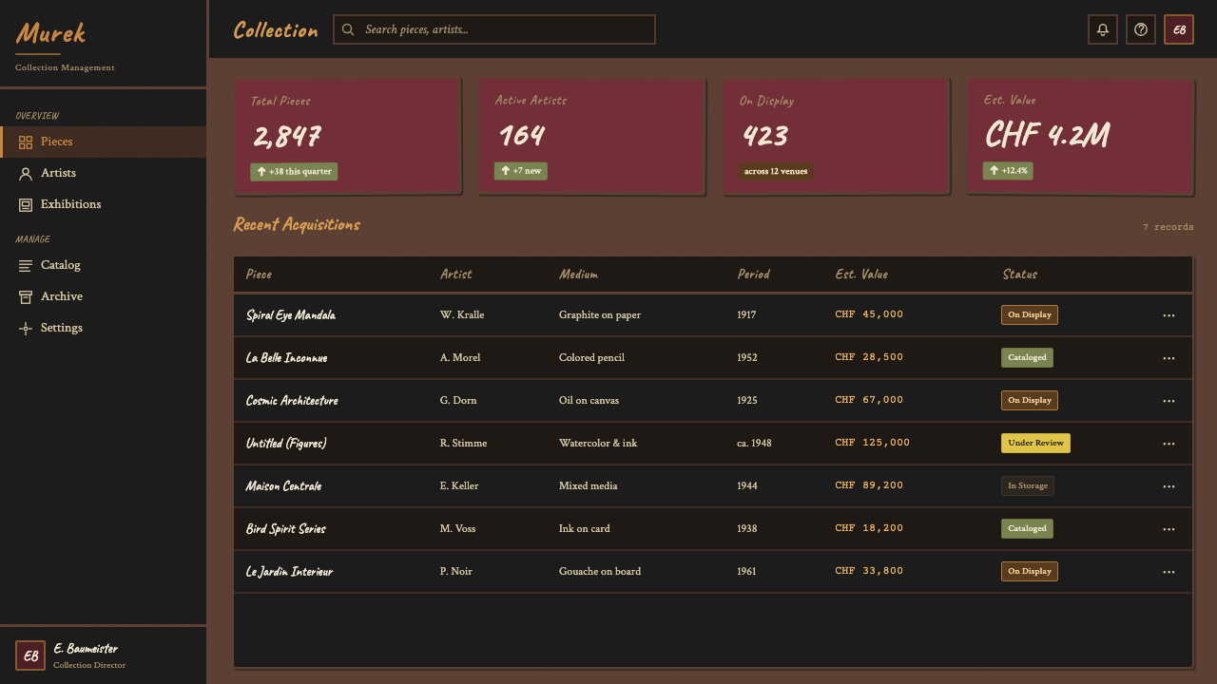Open the Archive page
Viewport: 1217px width, 684px height.
click(x=103, y=296)
